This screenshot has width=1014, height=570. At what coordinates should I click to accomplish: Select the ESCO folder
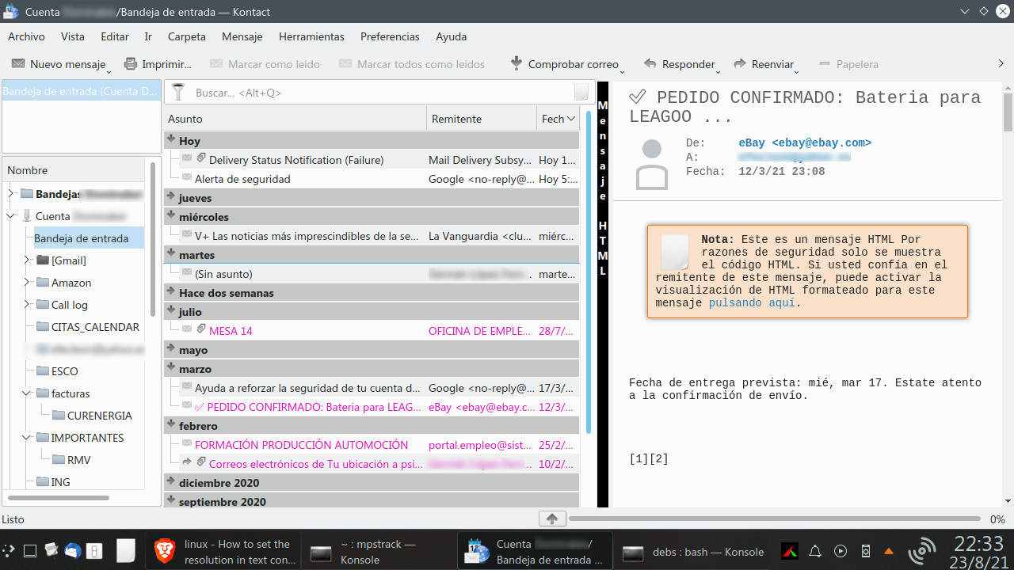[x=57, y=371]
